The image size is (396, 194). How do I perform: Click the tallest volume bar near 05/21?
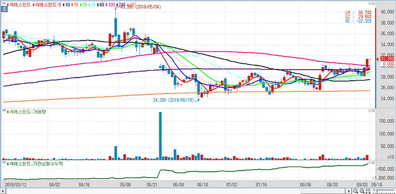[x=160, y=136]
